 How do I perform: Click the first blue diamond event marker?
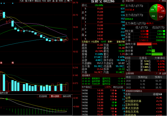(x=1, y=3)
